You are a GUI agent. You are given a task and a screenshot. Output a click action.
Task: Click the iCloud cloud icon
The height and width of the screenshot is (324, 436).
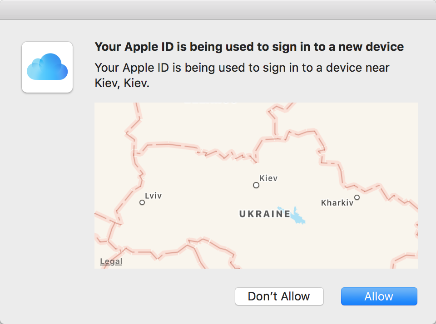click(x=47, y=67)
